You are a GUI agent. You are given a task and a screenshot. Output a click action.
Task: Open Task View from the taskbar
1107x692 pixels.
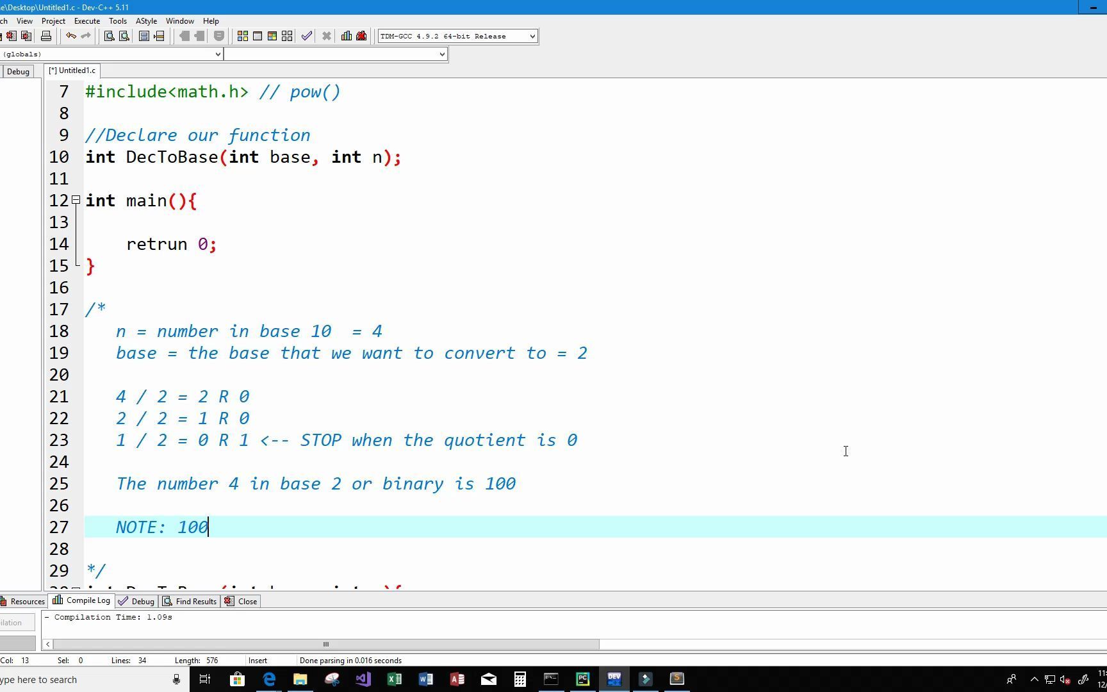coord(205,679)
